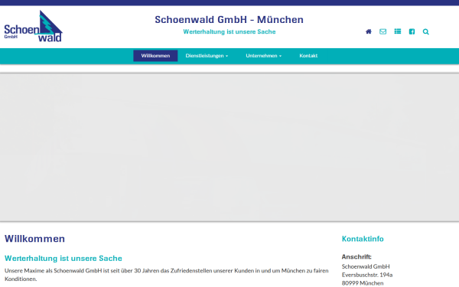Click the Schoenwald GmbH logo

[x=34, y=26]
